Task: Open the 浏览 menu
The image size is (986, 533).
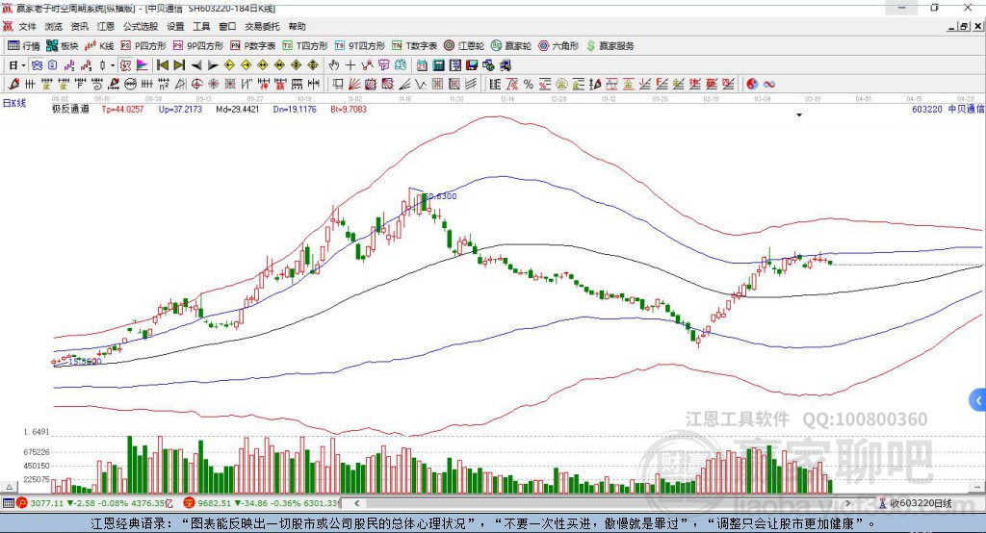Action: (x=54, y=26)
